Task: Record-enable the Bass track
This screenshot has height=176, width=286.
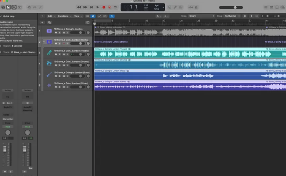Action: 64,76
